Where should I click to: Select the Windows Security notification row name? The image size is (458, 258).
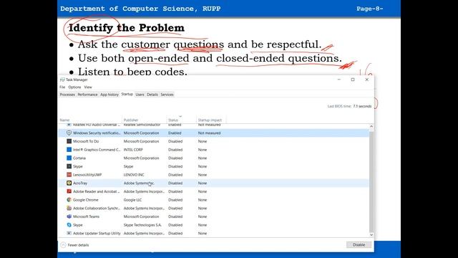pyautogui.click(x=97, y=133)
